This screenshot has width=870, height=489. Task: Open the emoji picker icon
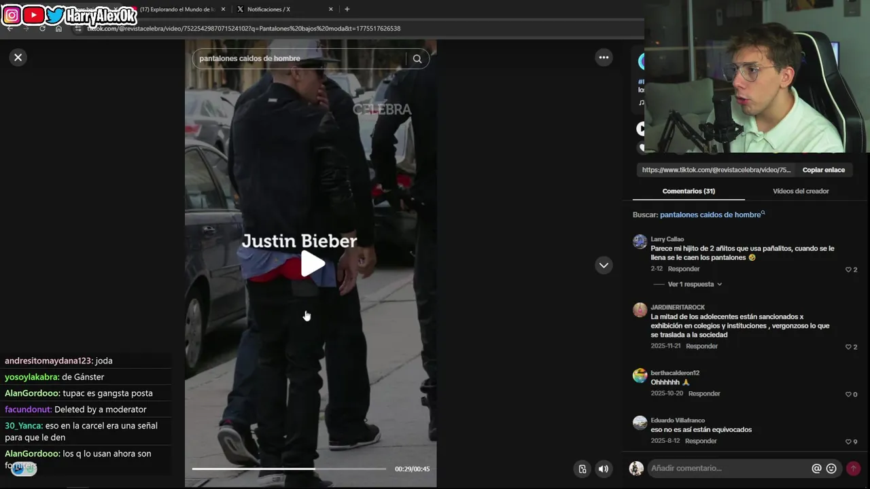coord(831,469)
